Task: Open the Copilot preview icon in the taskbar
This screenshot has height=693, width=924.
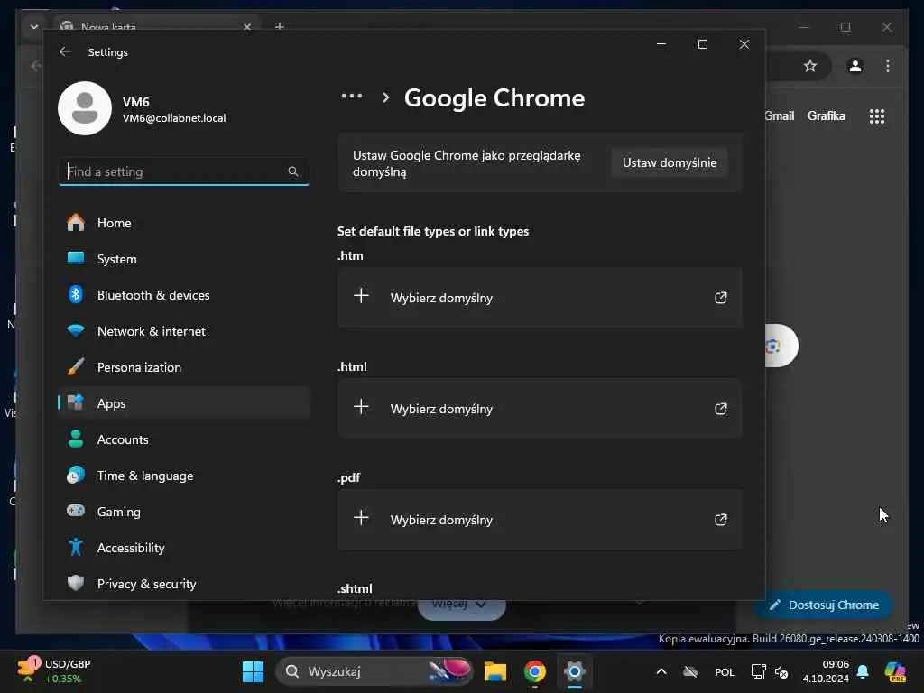Action: [895, 671]
